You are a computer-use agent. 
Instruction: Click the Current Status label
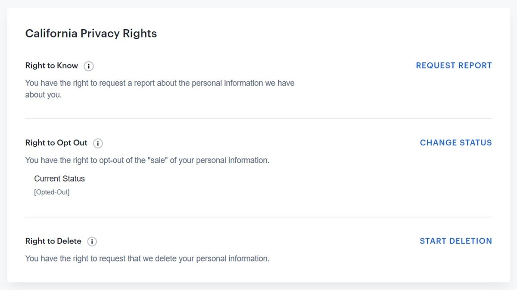(59, 179)
